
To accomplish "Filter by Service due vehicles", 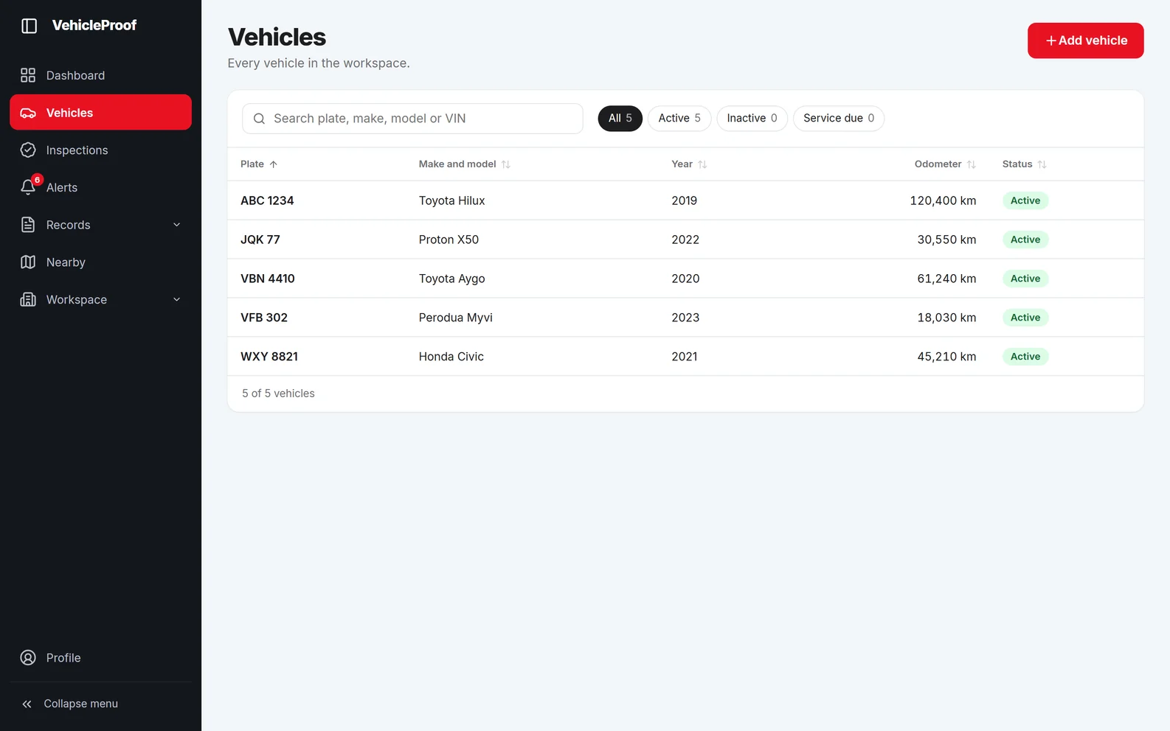I will click(x=839, y=119).
